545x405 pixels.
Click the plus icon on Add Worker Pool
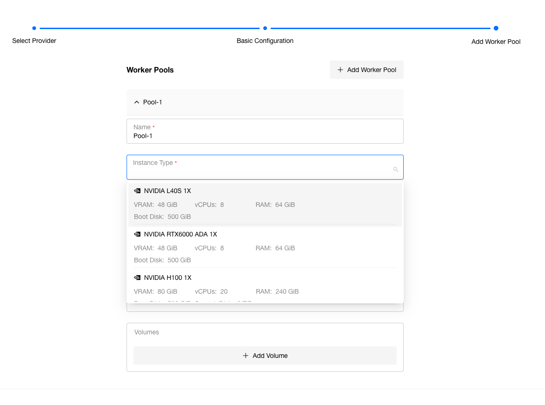pyautogui.click(x=340, y=70)
